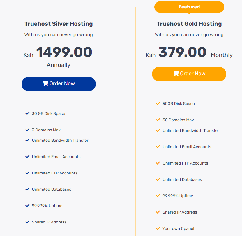Click the 379.00 monthly price
This screenshot has height=236, width=242.
coord(182,53)
